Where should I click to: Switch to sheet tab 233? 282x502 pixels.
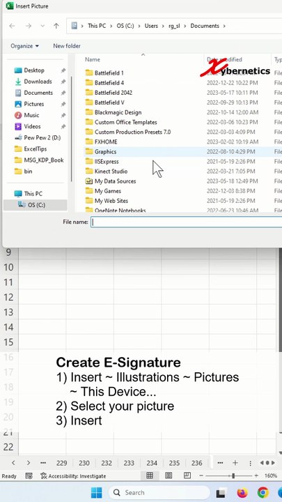(x=129, y=463)
